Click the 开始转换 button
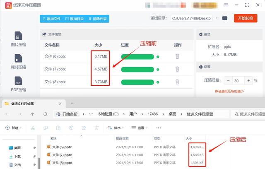265x169 pixels. coord(246,18)
